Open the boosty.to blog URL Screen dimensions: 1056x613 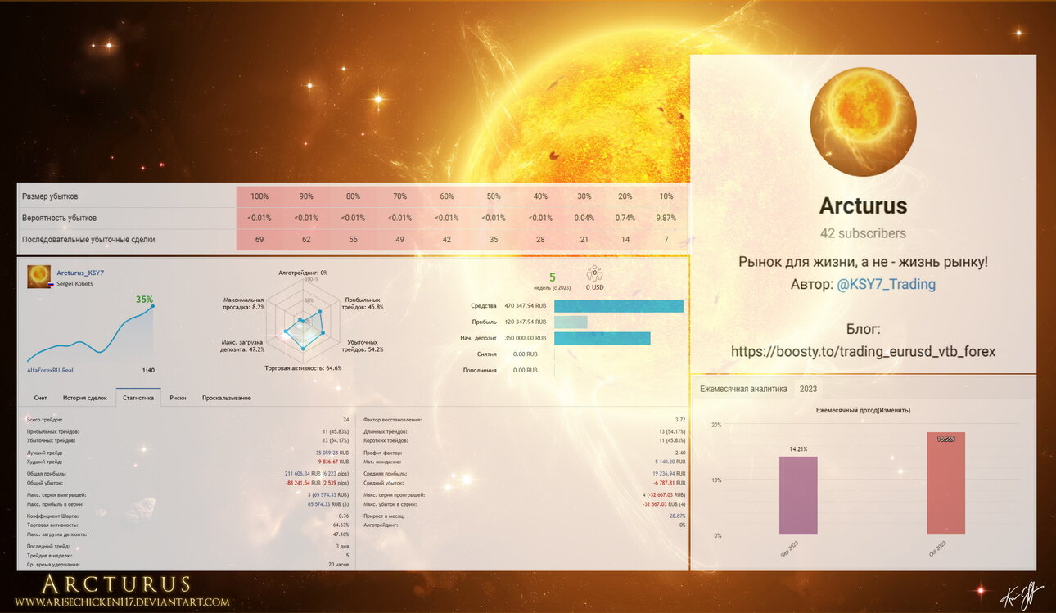(x=863, y=351)
